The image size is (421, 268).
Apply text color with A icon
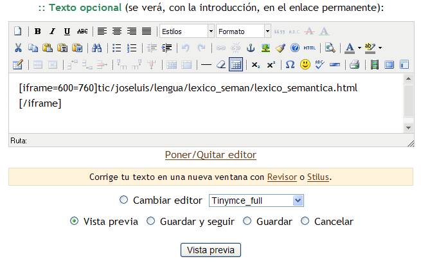[350, 48]
